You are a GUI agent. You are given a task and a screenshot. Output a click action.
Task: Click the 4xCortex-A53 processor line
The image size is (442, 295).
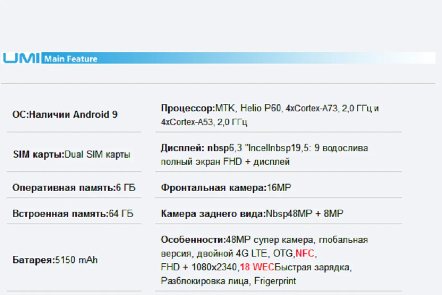pyautogui.click(x=204, y=122)
